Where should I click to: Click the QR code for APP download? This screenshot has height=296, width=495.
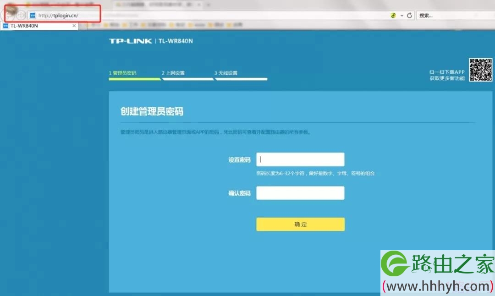point(480,70)
